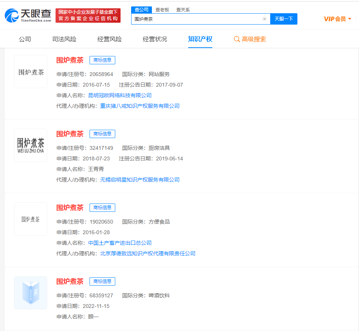The height and width of the screenshot is (331, 359).
Task: Click 商标信息 tag for registration 20658964
Action: point(102,60)
